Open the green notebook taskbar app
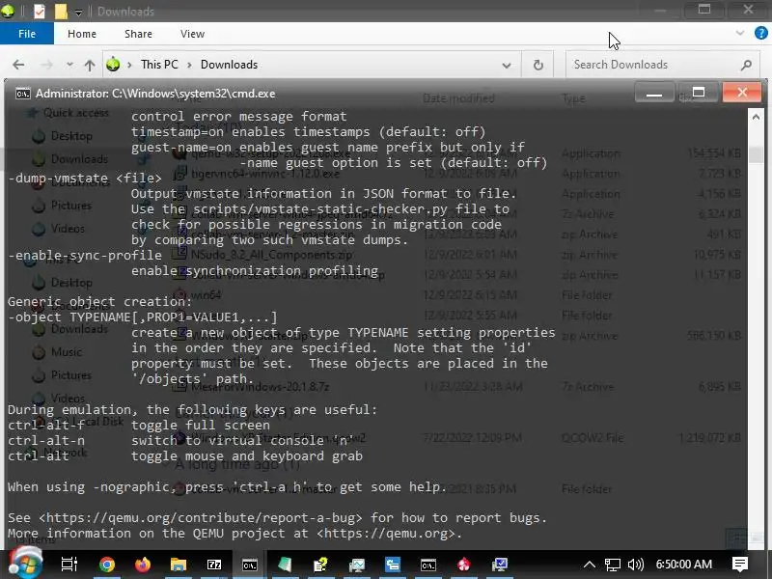 [x=285, y=565]
